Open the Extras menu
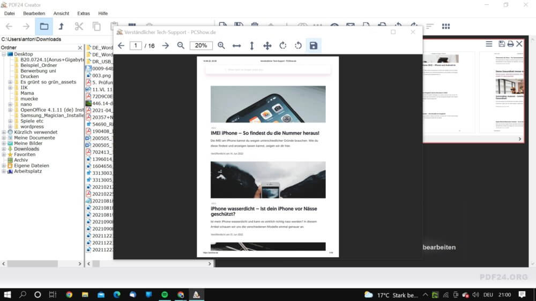This screenshot has width=536, height=301. click(84, 13)
